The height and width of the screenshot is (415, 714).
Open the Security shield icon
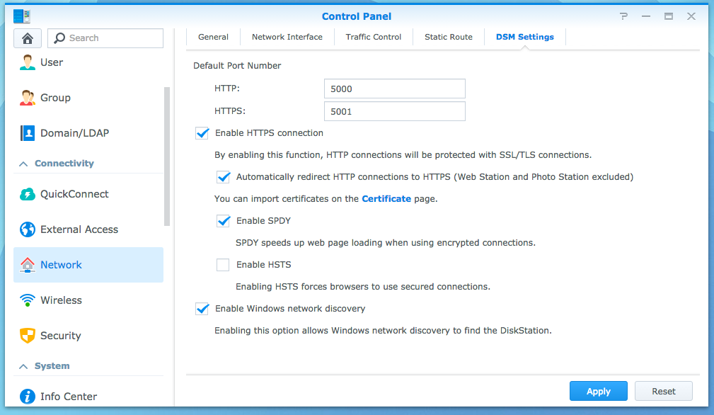tap(28, 336)
